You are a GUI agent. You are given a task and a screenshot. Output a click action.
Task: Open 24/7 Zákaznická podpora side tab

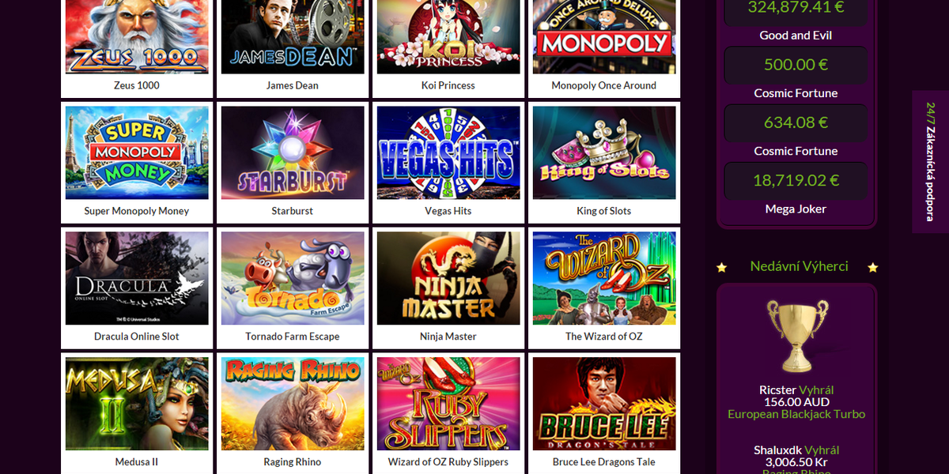pyautogui.click(x=930, y=162)
